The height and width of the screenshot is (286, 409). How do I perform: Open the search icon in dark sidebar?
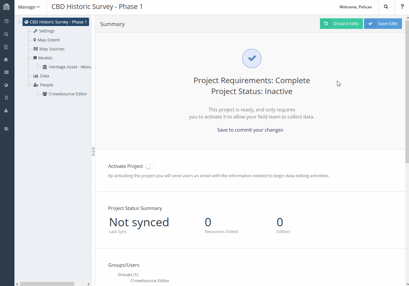tap(6, 34)
